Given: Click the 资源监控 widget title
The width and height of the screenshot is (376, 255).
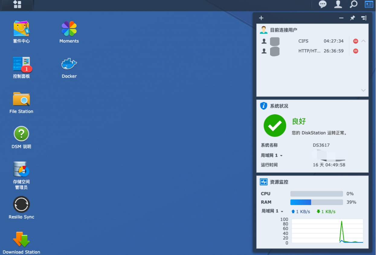Looking at the screenshot, I should pyautogui.click(x=279, y=182).
